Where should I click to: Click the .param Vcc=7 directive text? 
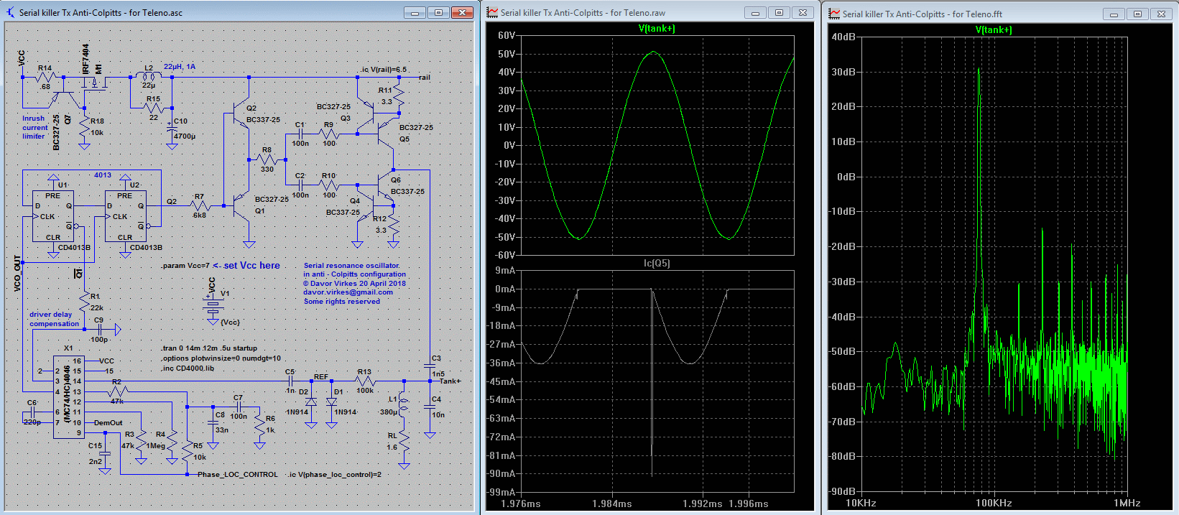click(185, 266)
